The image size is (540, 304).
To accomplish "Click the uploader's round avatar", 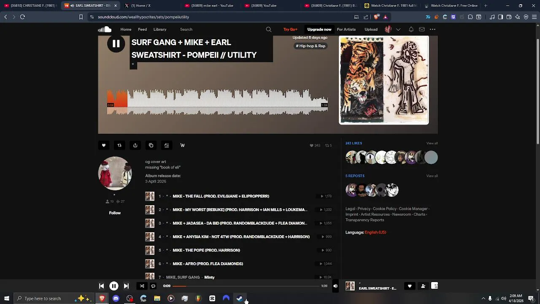I will (115, 173).
